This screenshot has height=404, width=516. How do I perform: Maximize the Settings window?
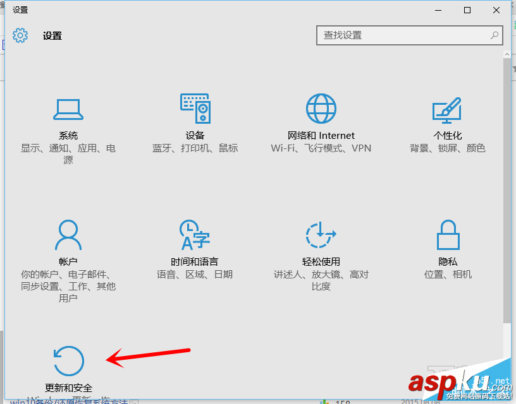(x=467, y=10)
